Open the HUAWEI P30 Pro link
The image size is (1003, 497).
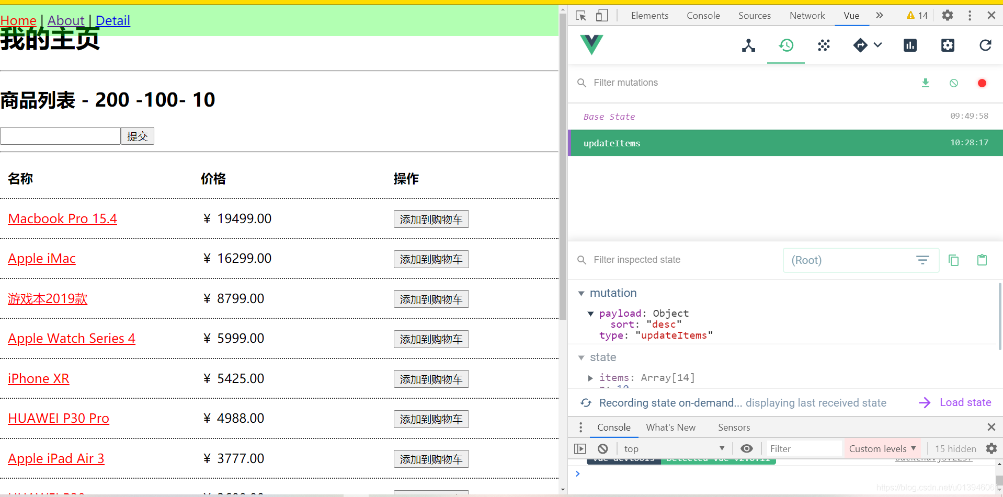pyautogui.click(x=59, y=419)
